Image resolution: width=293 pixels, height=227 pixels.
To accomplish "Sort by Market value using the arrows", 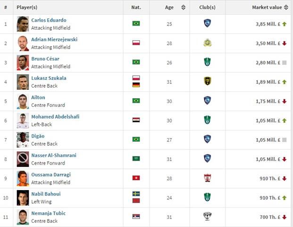I will pyautogui.click(x=286, y=8).
